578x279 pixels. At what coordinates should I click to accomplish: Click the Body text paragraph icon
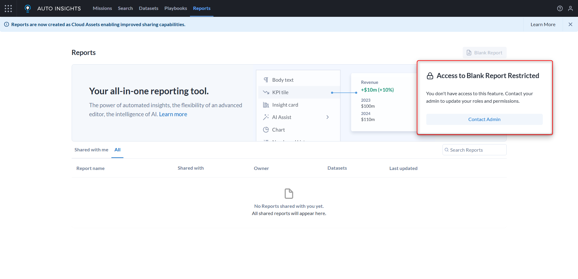pyautogui.click(x=266, y=80)
